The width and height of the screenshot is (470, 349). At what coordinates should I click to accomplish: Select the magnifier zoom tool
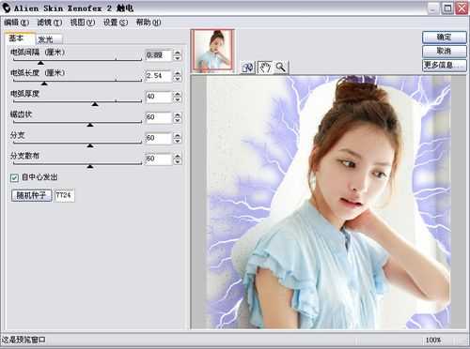[x=280, y=68]
